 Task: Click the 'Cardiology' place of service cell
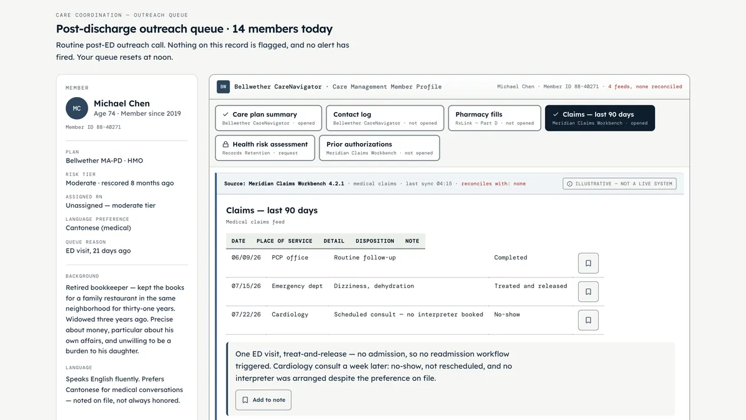tap(290, 315)
